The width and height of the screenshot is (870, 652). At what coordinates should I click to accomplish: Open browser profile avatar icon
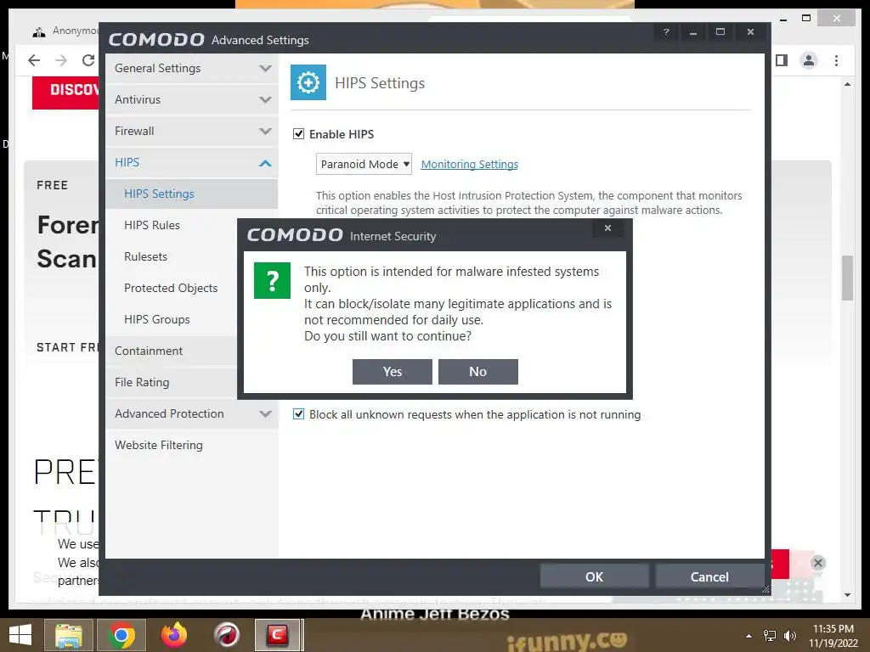tap(809, 60)
